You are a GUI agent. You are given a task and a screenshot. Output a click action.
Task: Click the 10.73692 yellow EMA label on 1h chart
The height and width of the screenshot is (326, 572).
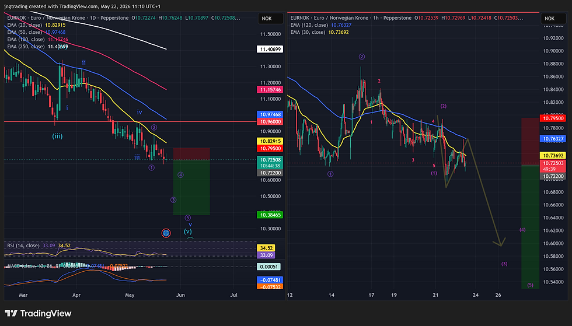click(553, 156)
